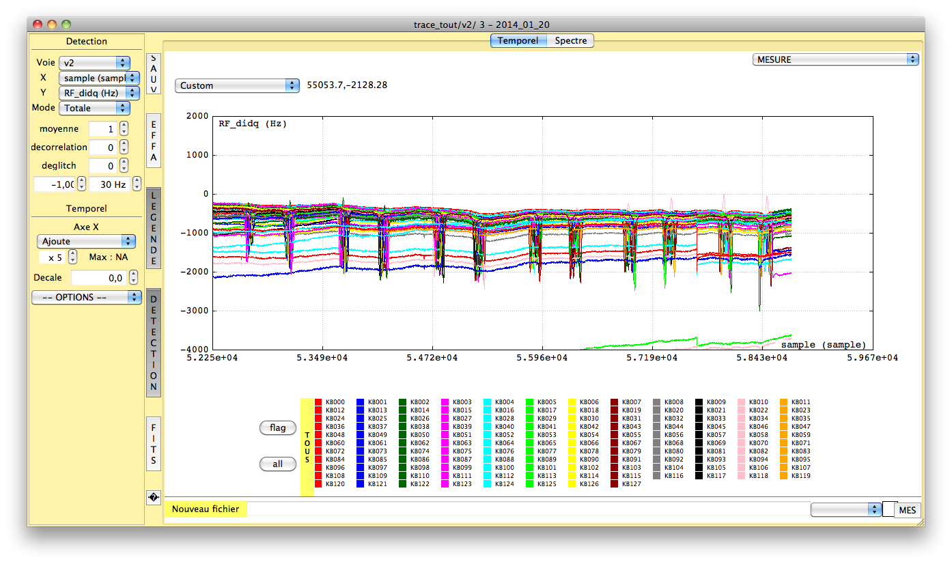Click the Decale input field

(x=98, y=278)
